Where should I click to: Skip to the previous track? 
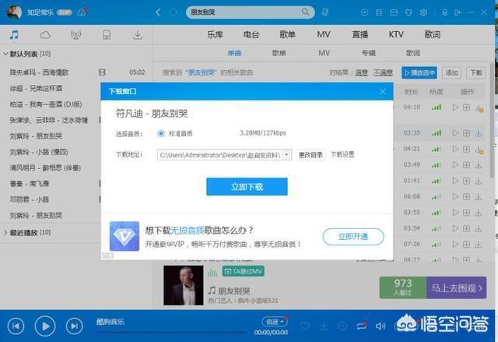coord(16,326)
